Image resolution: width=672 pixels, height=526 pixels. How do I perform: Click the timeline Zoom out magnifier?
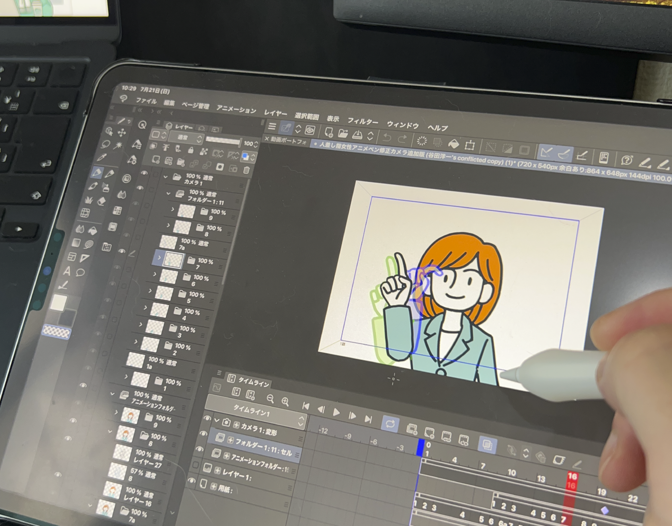click(270, 399)
